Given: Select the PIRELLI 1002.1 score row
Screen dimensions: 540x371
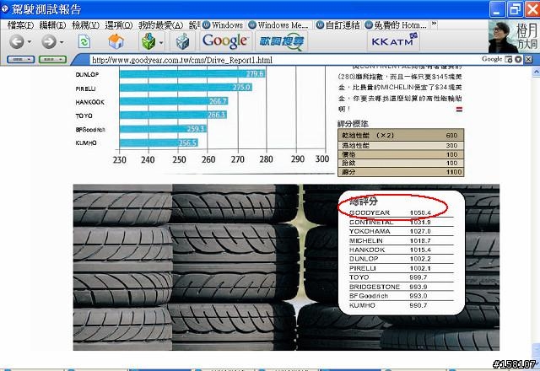Looking at the screenshot, I should pos(401,268).
